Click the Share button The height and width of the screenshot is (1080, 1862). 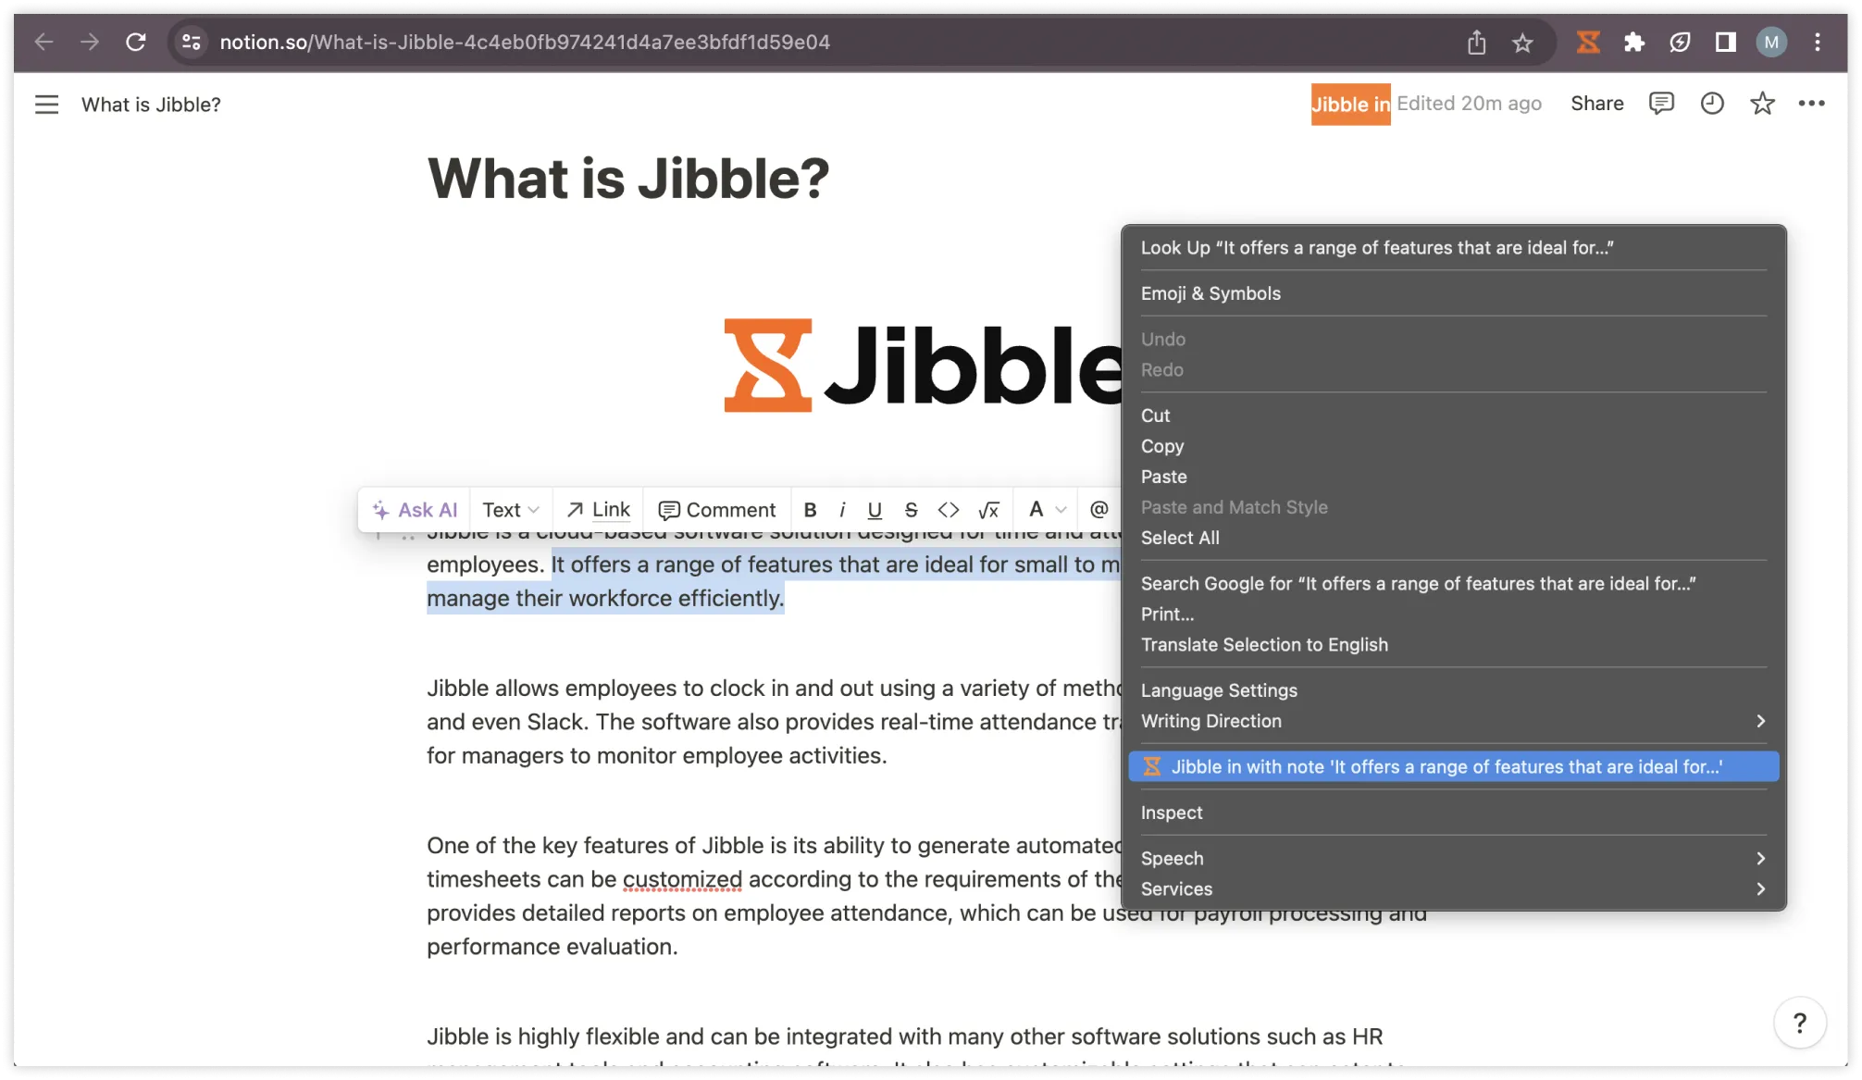pos(1596,104)
